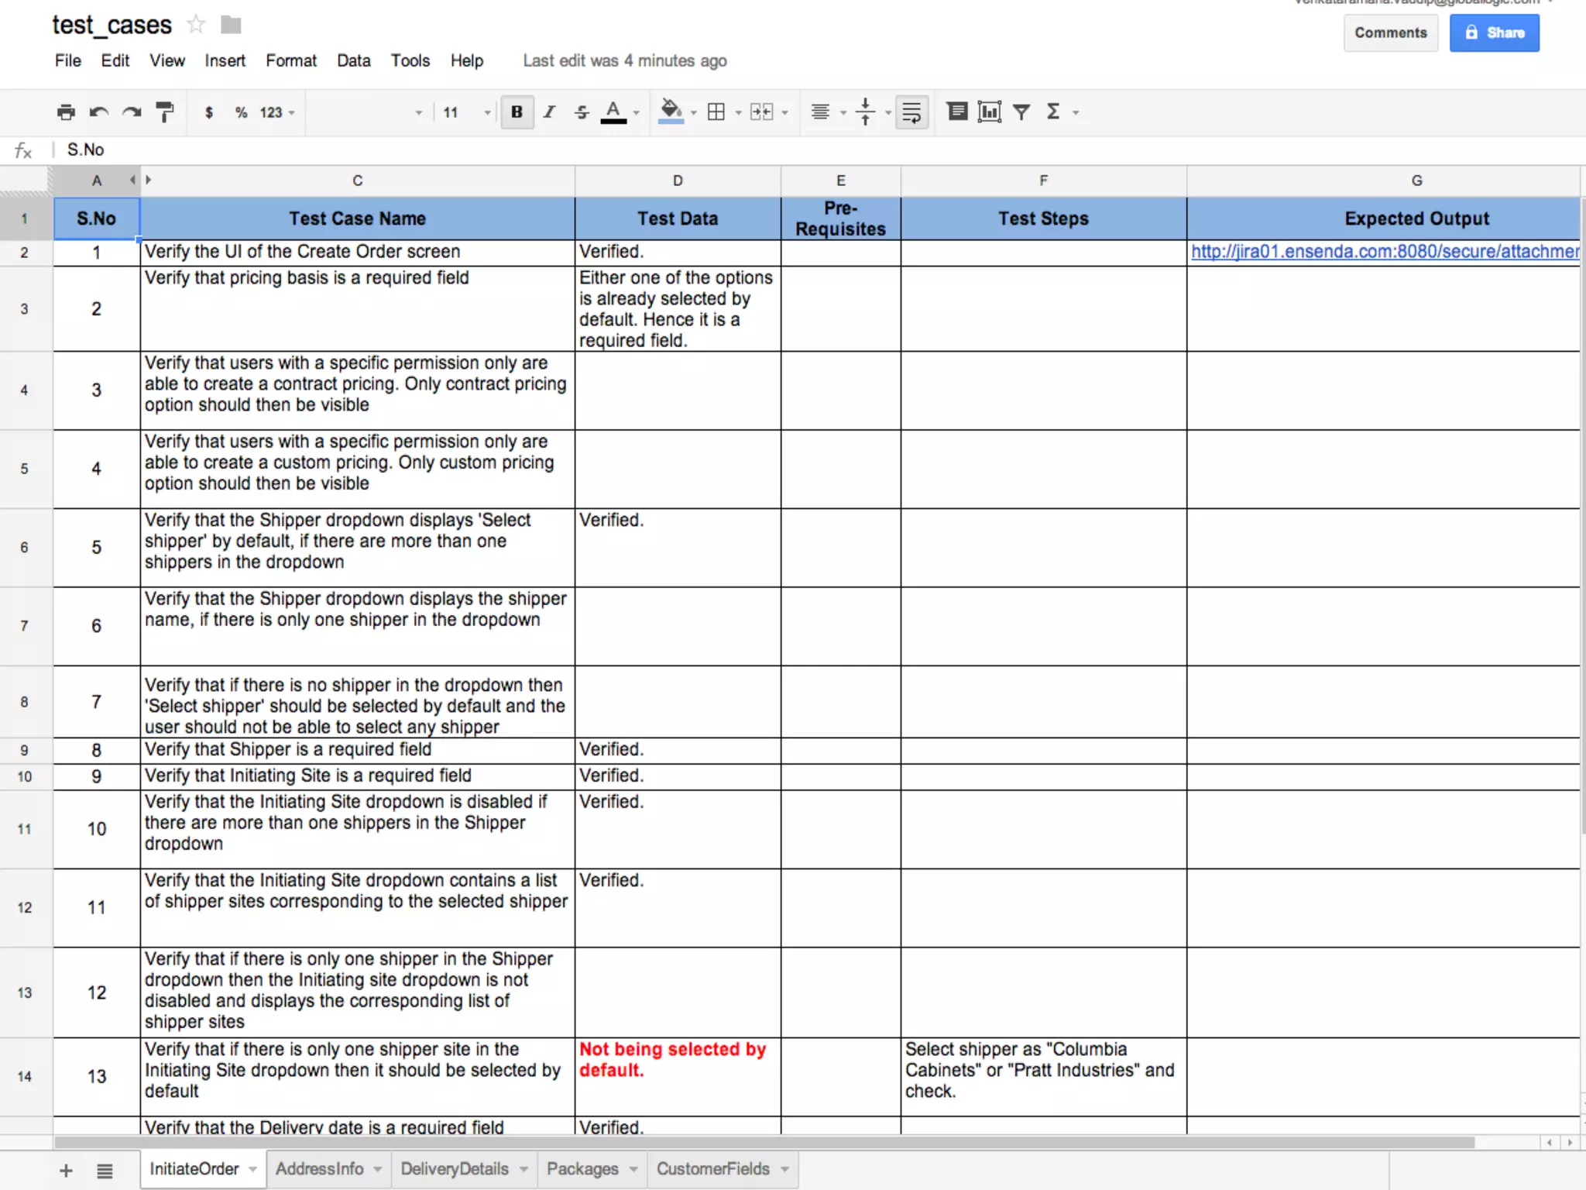
Task: Open the borders tool icon
Action: click(716, 112)
